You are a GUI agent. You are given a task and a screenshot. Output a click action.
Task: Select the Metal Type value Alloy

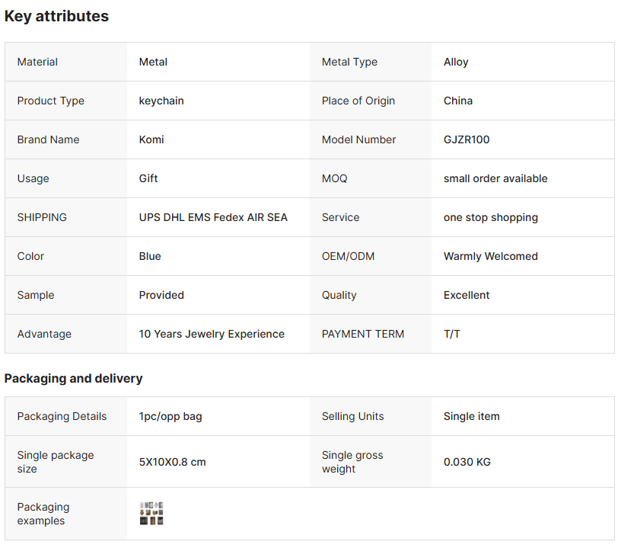coord(456,62)
